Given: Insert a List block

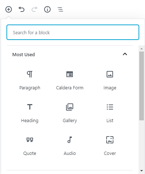Looking at the screenshot, I should [110, 113].
